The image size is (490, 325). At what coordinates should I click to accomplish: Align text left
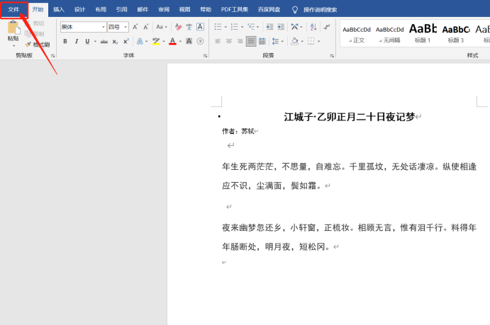pos(218,41)
